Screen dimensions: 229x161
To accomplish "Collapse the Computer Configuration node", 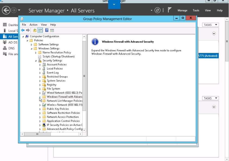I will pos(23,36).
